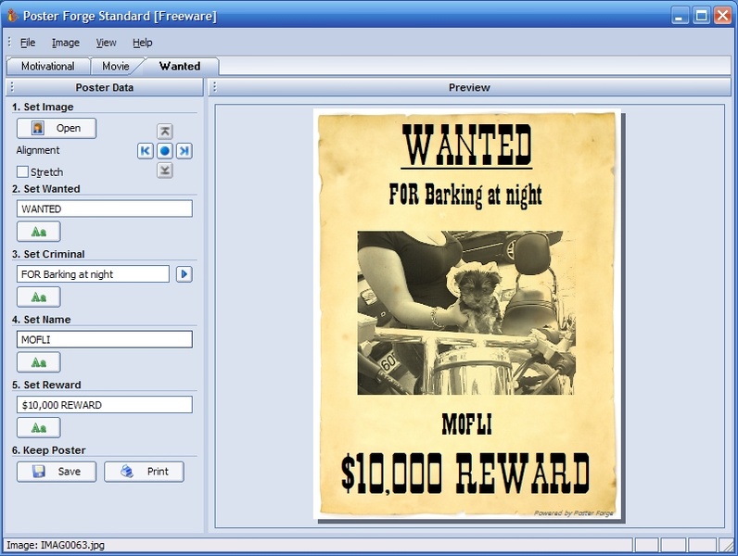This screenshot has width=738, height=556.
Task: Click the MOFLI name input field
Action: click(105, 339)
